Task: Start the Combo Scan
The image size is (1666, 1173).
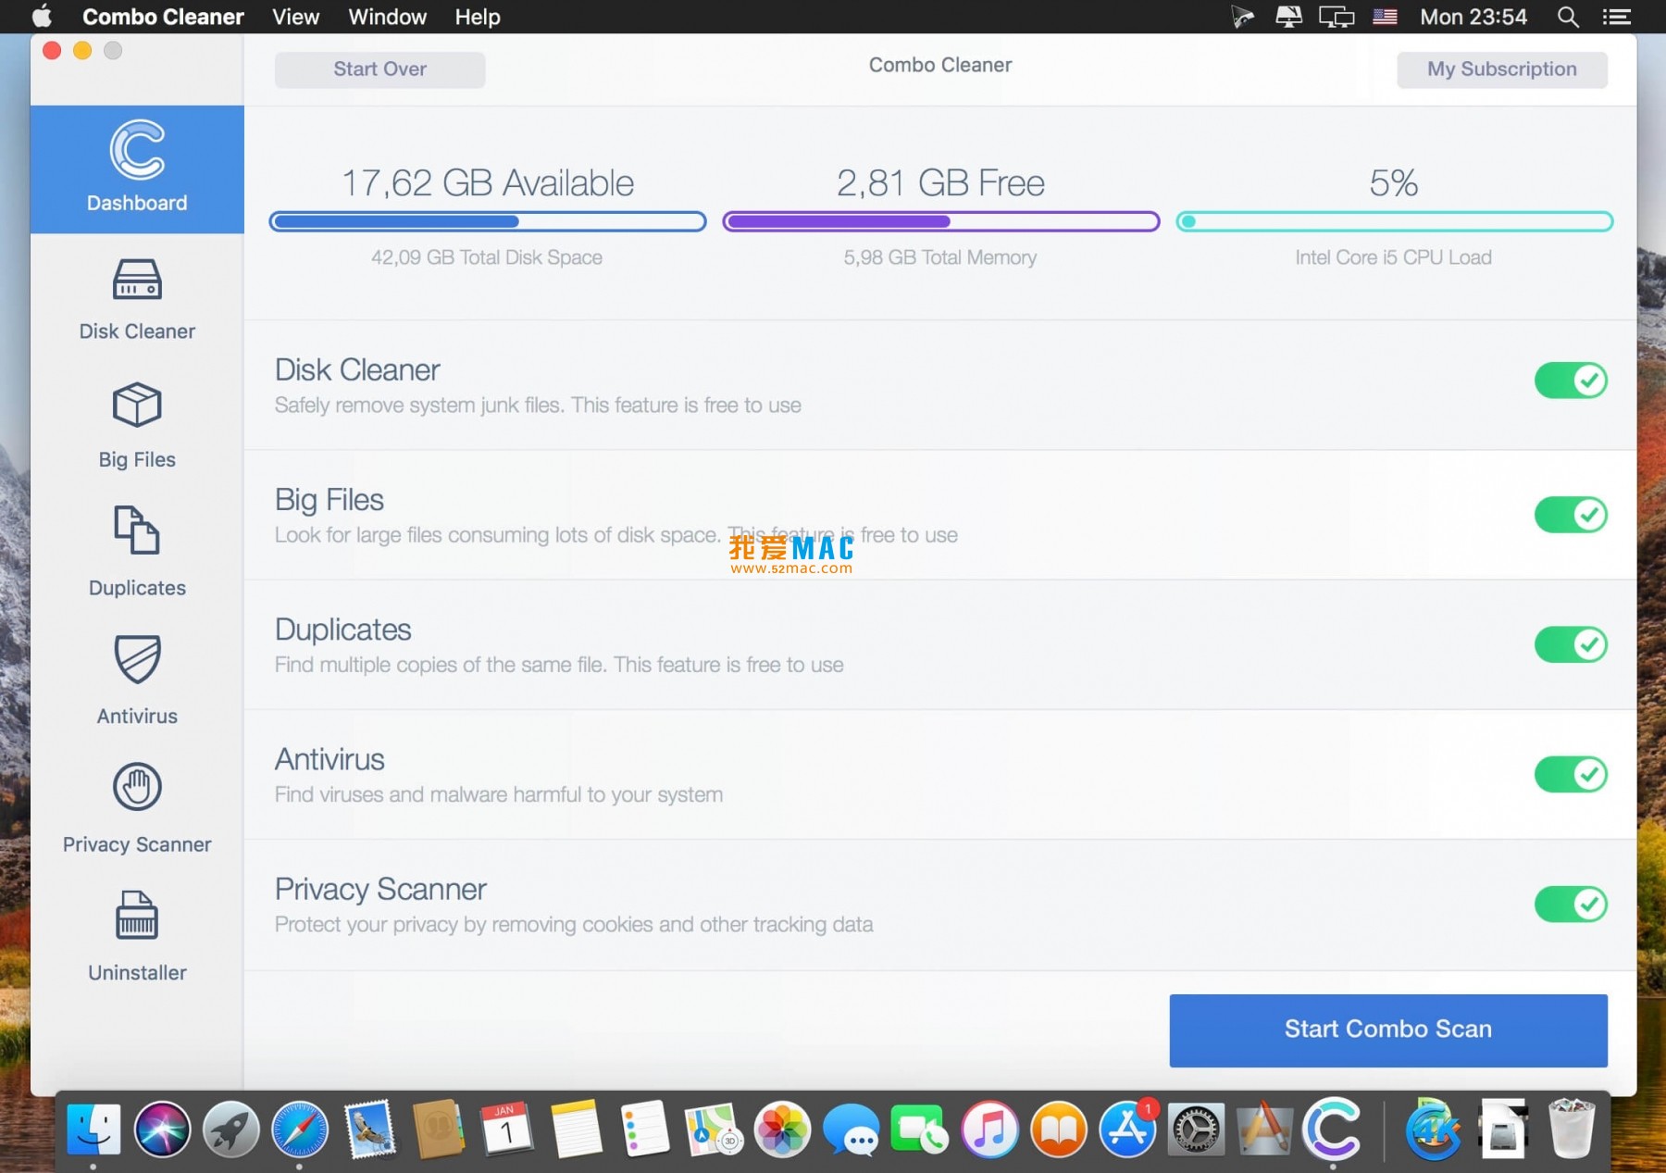Action: point(1387,1029)
